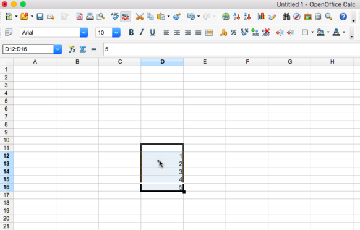Toggle Italic formatting
The height and width of the screenshot is (230, 360).
(x=142, y=32)
